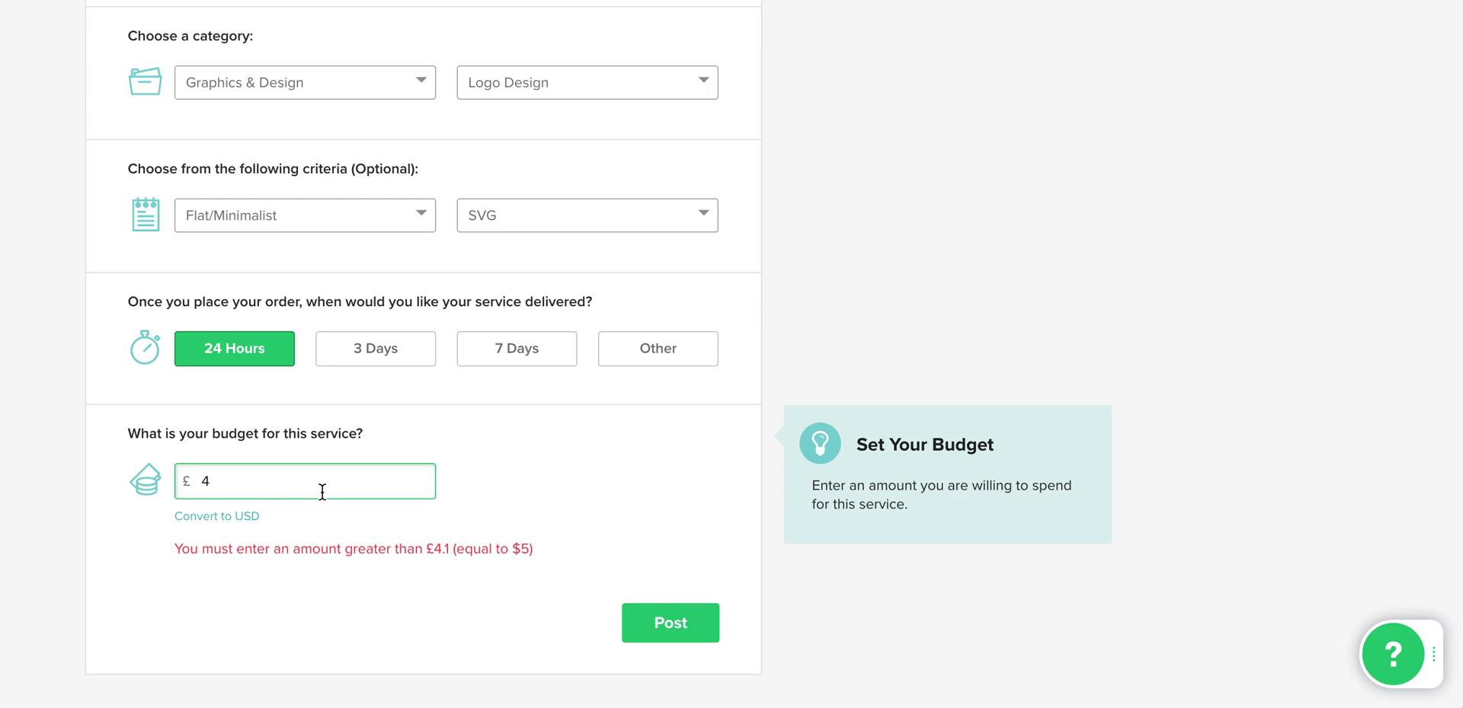
Task: Click the budget tip description text
Action: pos(942,495)
